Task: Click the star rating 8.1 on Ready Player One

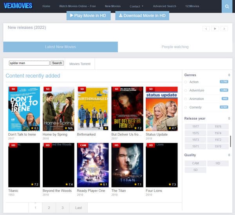Action: [103, 185]
